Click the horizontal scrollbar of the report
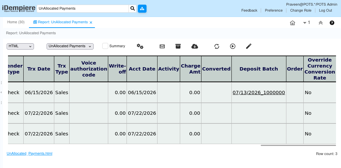 (x=298, y=145)
